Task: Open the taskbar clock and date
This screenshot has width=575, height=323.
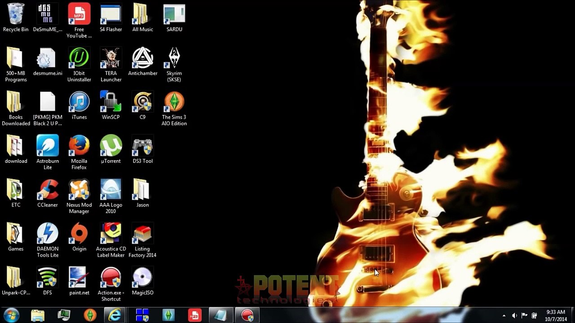Action: (x=555, y=315)
